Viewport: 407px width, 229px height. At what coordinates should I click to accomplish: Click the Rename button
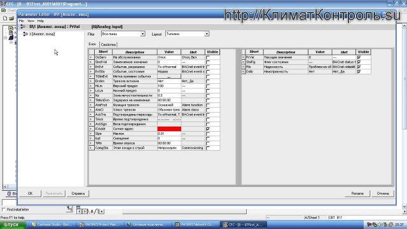click(357, 193)
